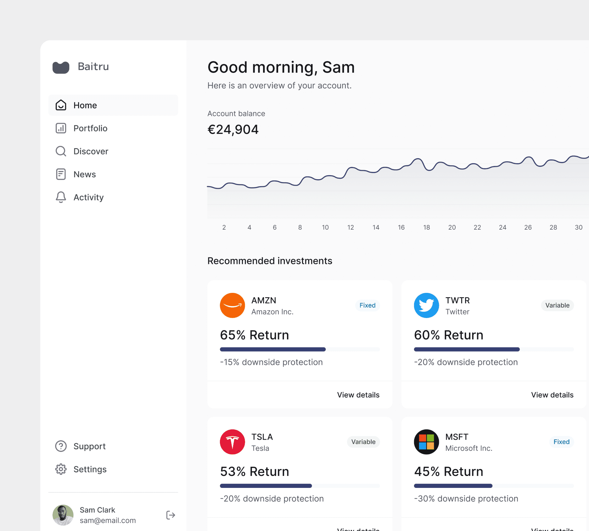Click the Microsoft logo on the MSFT card
The width and height of the screenshot is (589, 531).
[426, 442]
